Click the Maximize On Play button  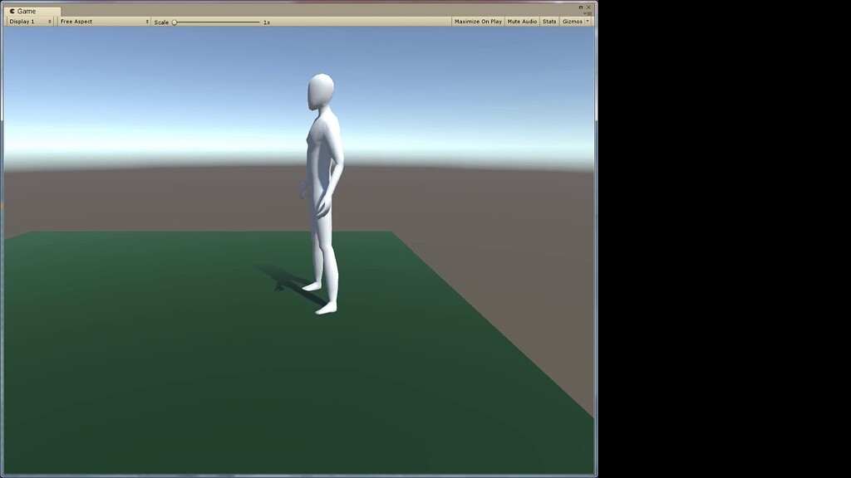[478, 21]
